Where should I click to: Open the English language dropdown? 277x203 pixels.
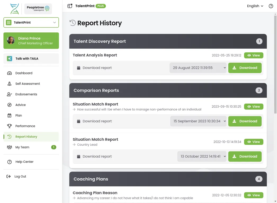(255, 6)
